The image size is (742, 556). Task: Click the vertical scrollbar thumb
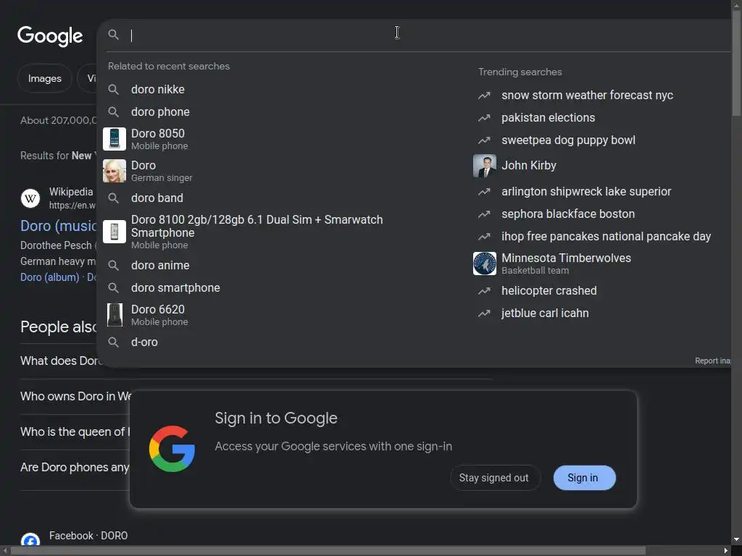736,62
